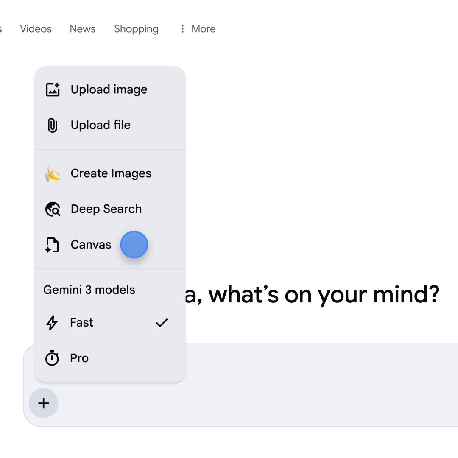
Task: Click the checkmark next to Fast
Action: 162,323
